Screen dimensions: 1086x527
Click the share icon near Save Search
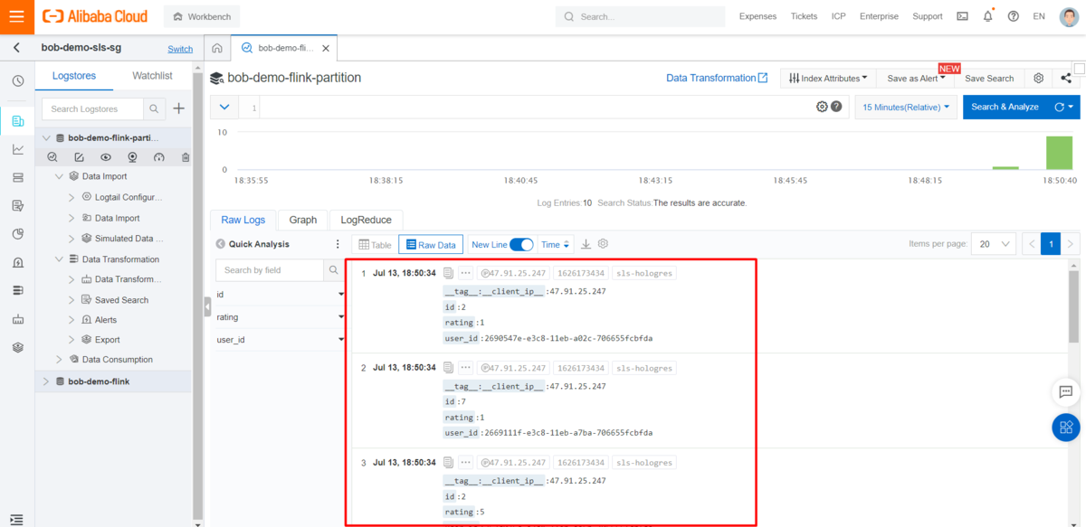click(x=1066, y=78)
